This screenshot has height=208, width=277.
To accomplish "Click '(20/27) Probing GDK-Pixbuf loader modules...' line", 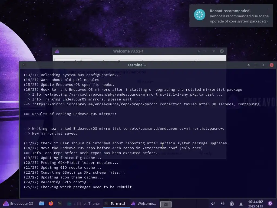I will (71, 163).
